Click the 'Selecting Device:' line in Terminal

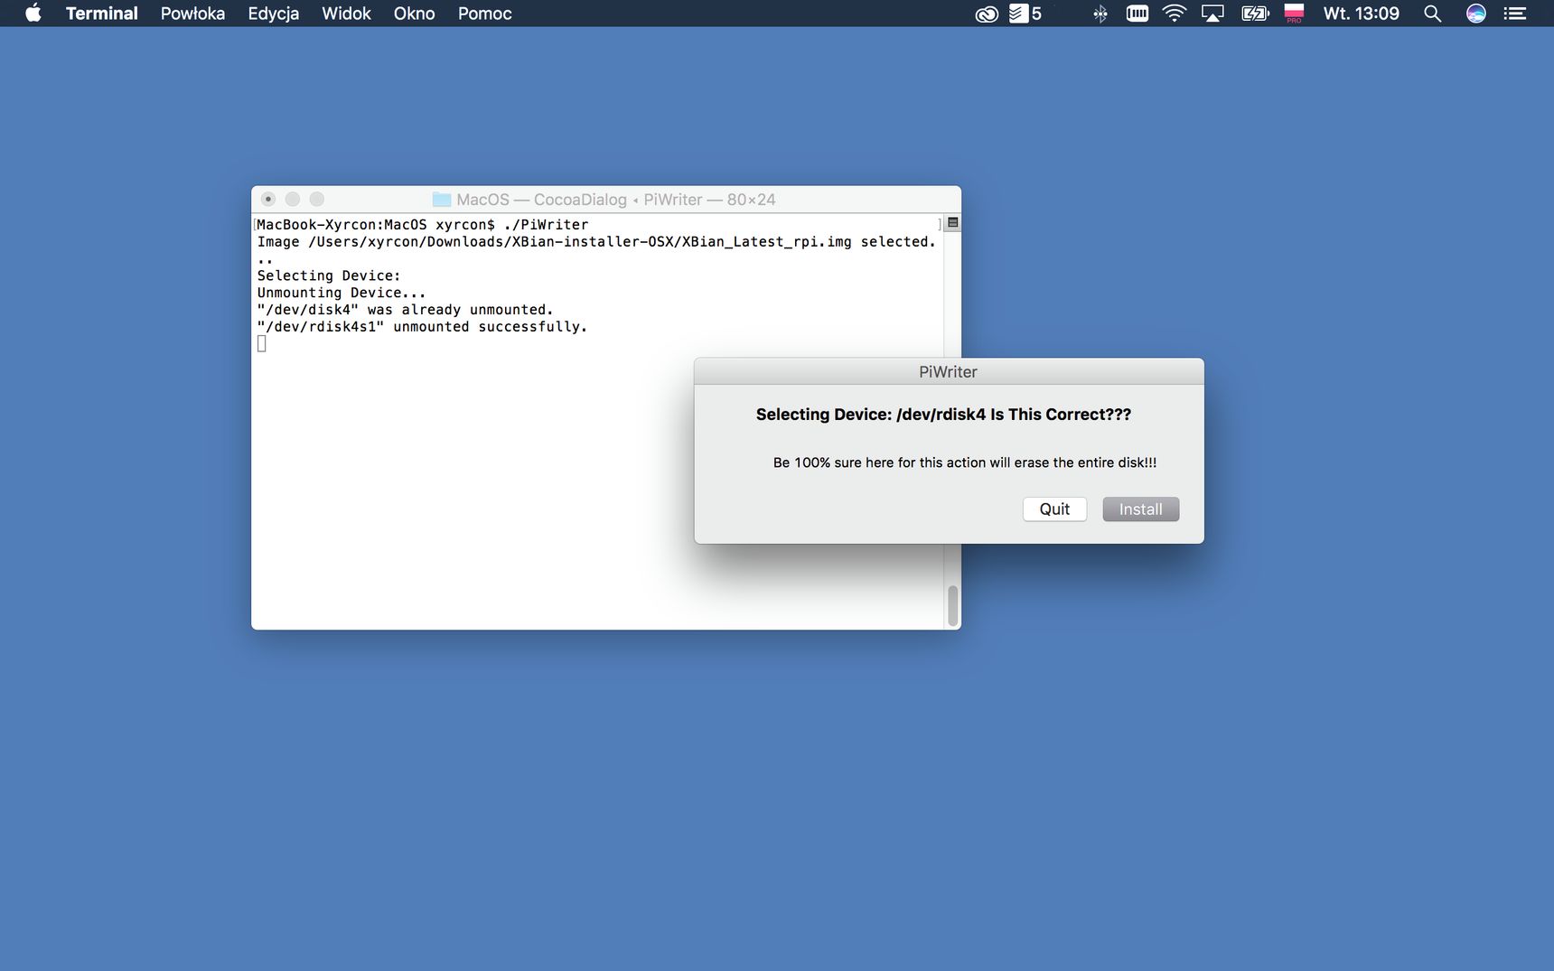click(329, 275)
